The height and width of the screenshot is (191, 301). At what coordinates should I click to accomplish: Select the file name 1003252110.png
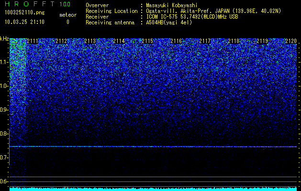click(x=24, y=13)
